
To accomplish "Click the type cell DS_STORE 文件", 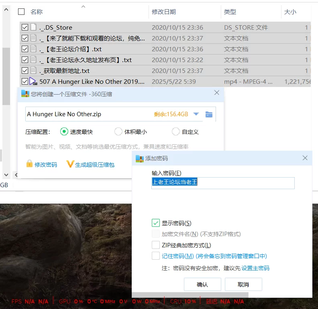I will (x=246, y=27).
